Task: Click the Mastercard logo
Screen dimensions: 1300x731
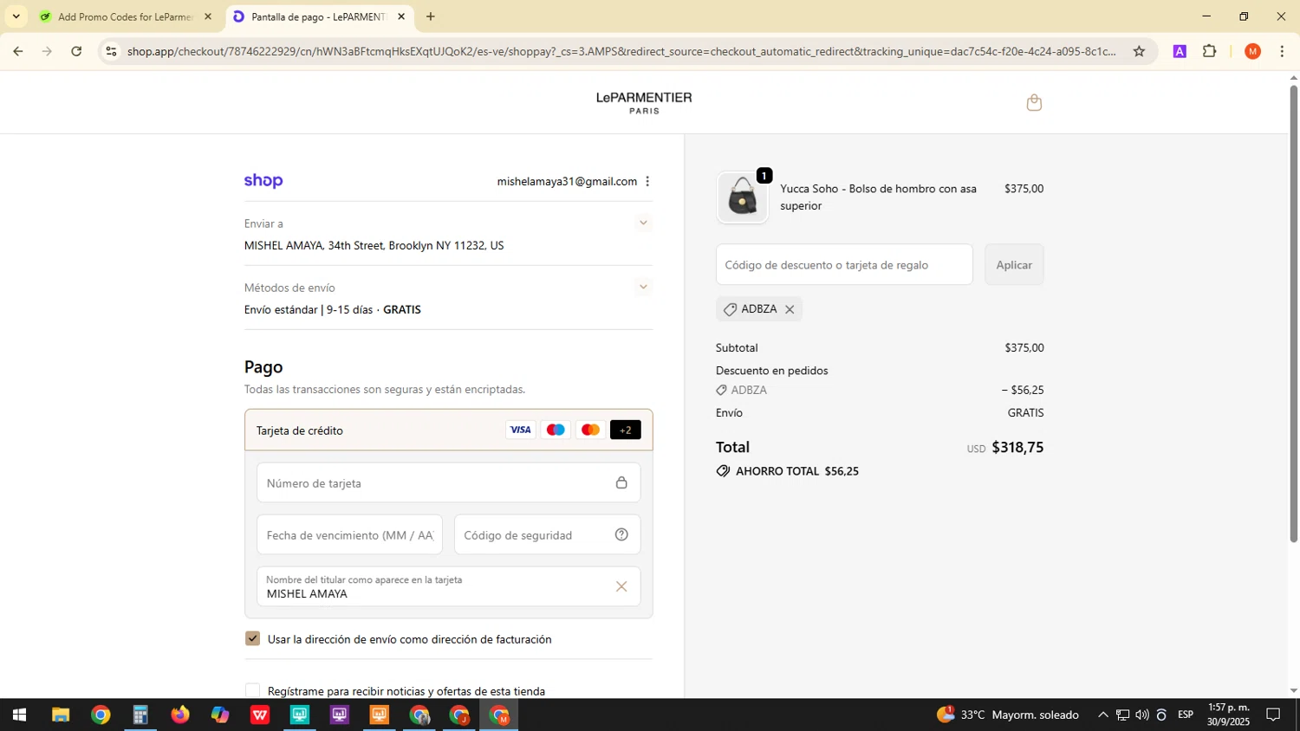Action: pyautogui.click(x=590, y=430)
